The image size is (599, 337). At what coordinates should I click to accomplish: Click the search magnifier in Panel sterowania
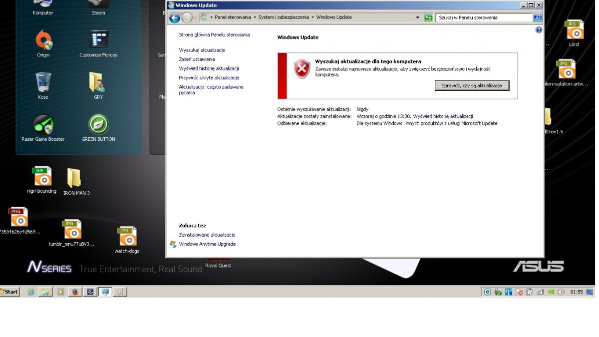[x=538, y=17]
